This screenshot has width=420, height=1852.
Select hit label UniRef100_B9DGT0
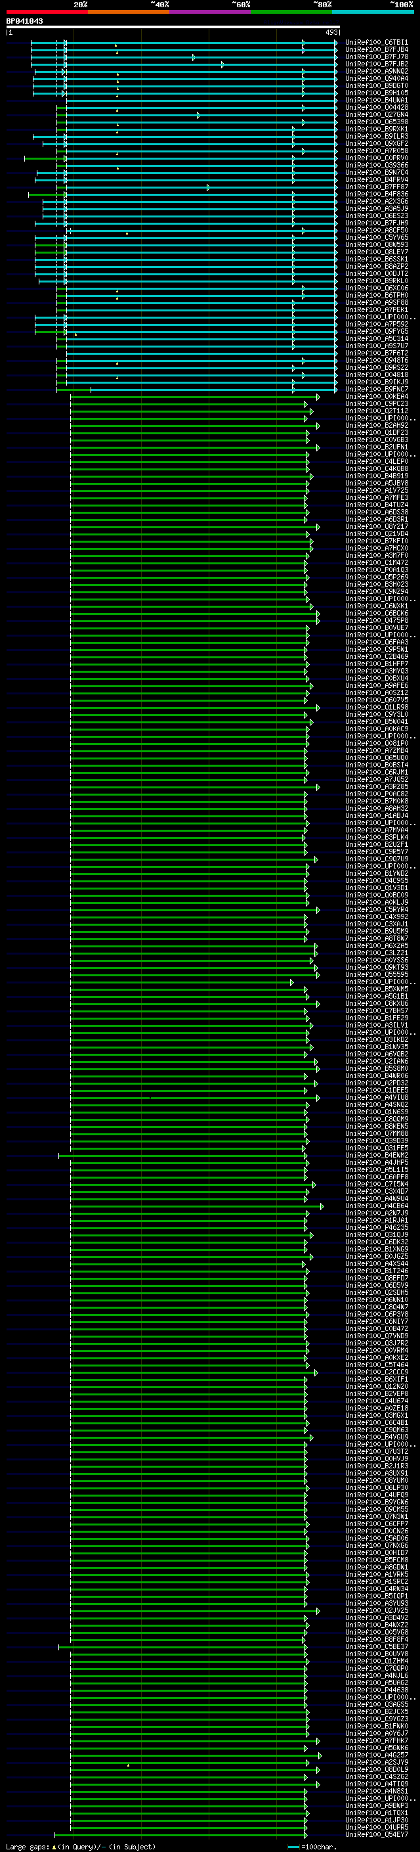376,85
